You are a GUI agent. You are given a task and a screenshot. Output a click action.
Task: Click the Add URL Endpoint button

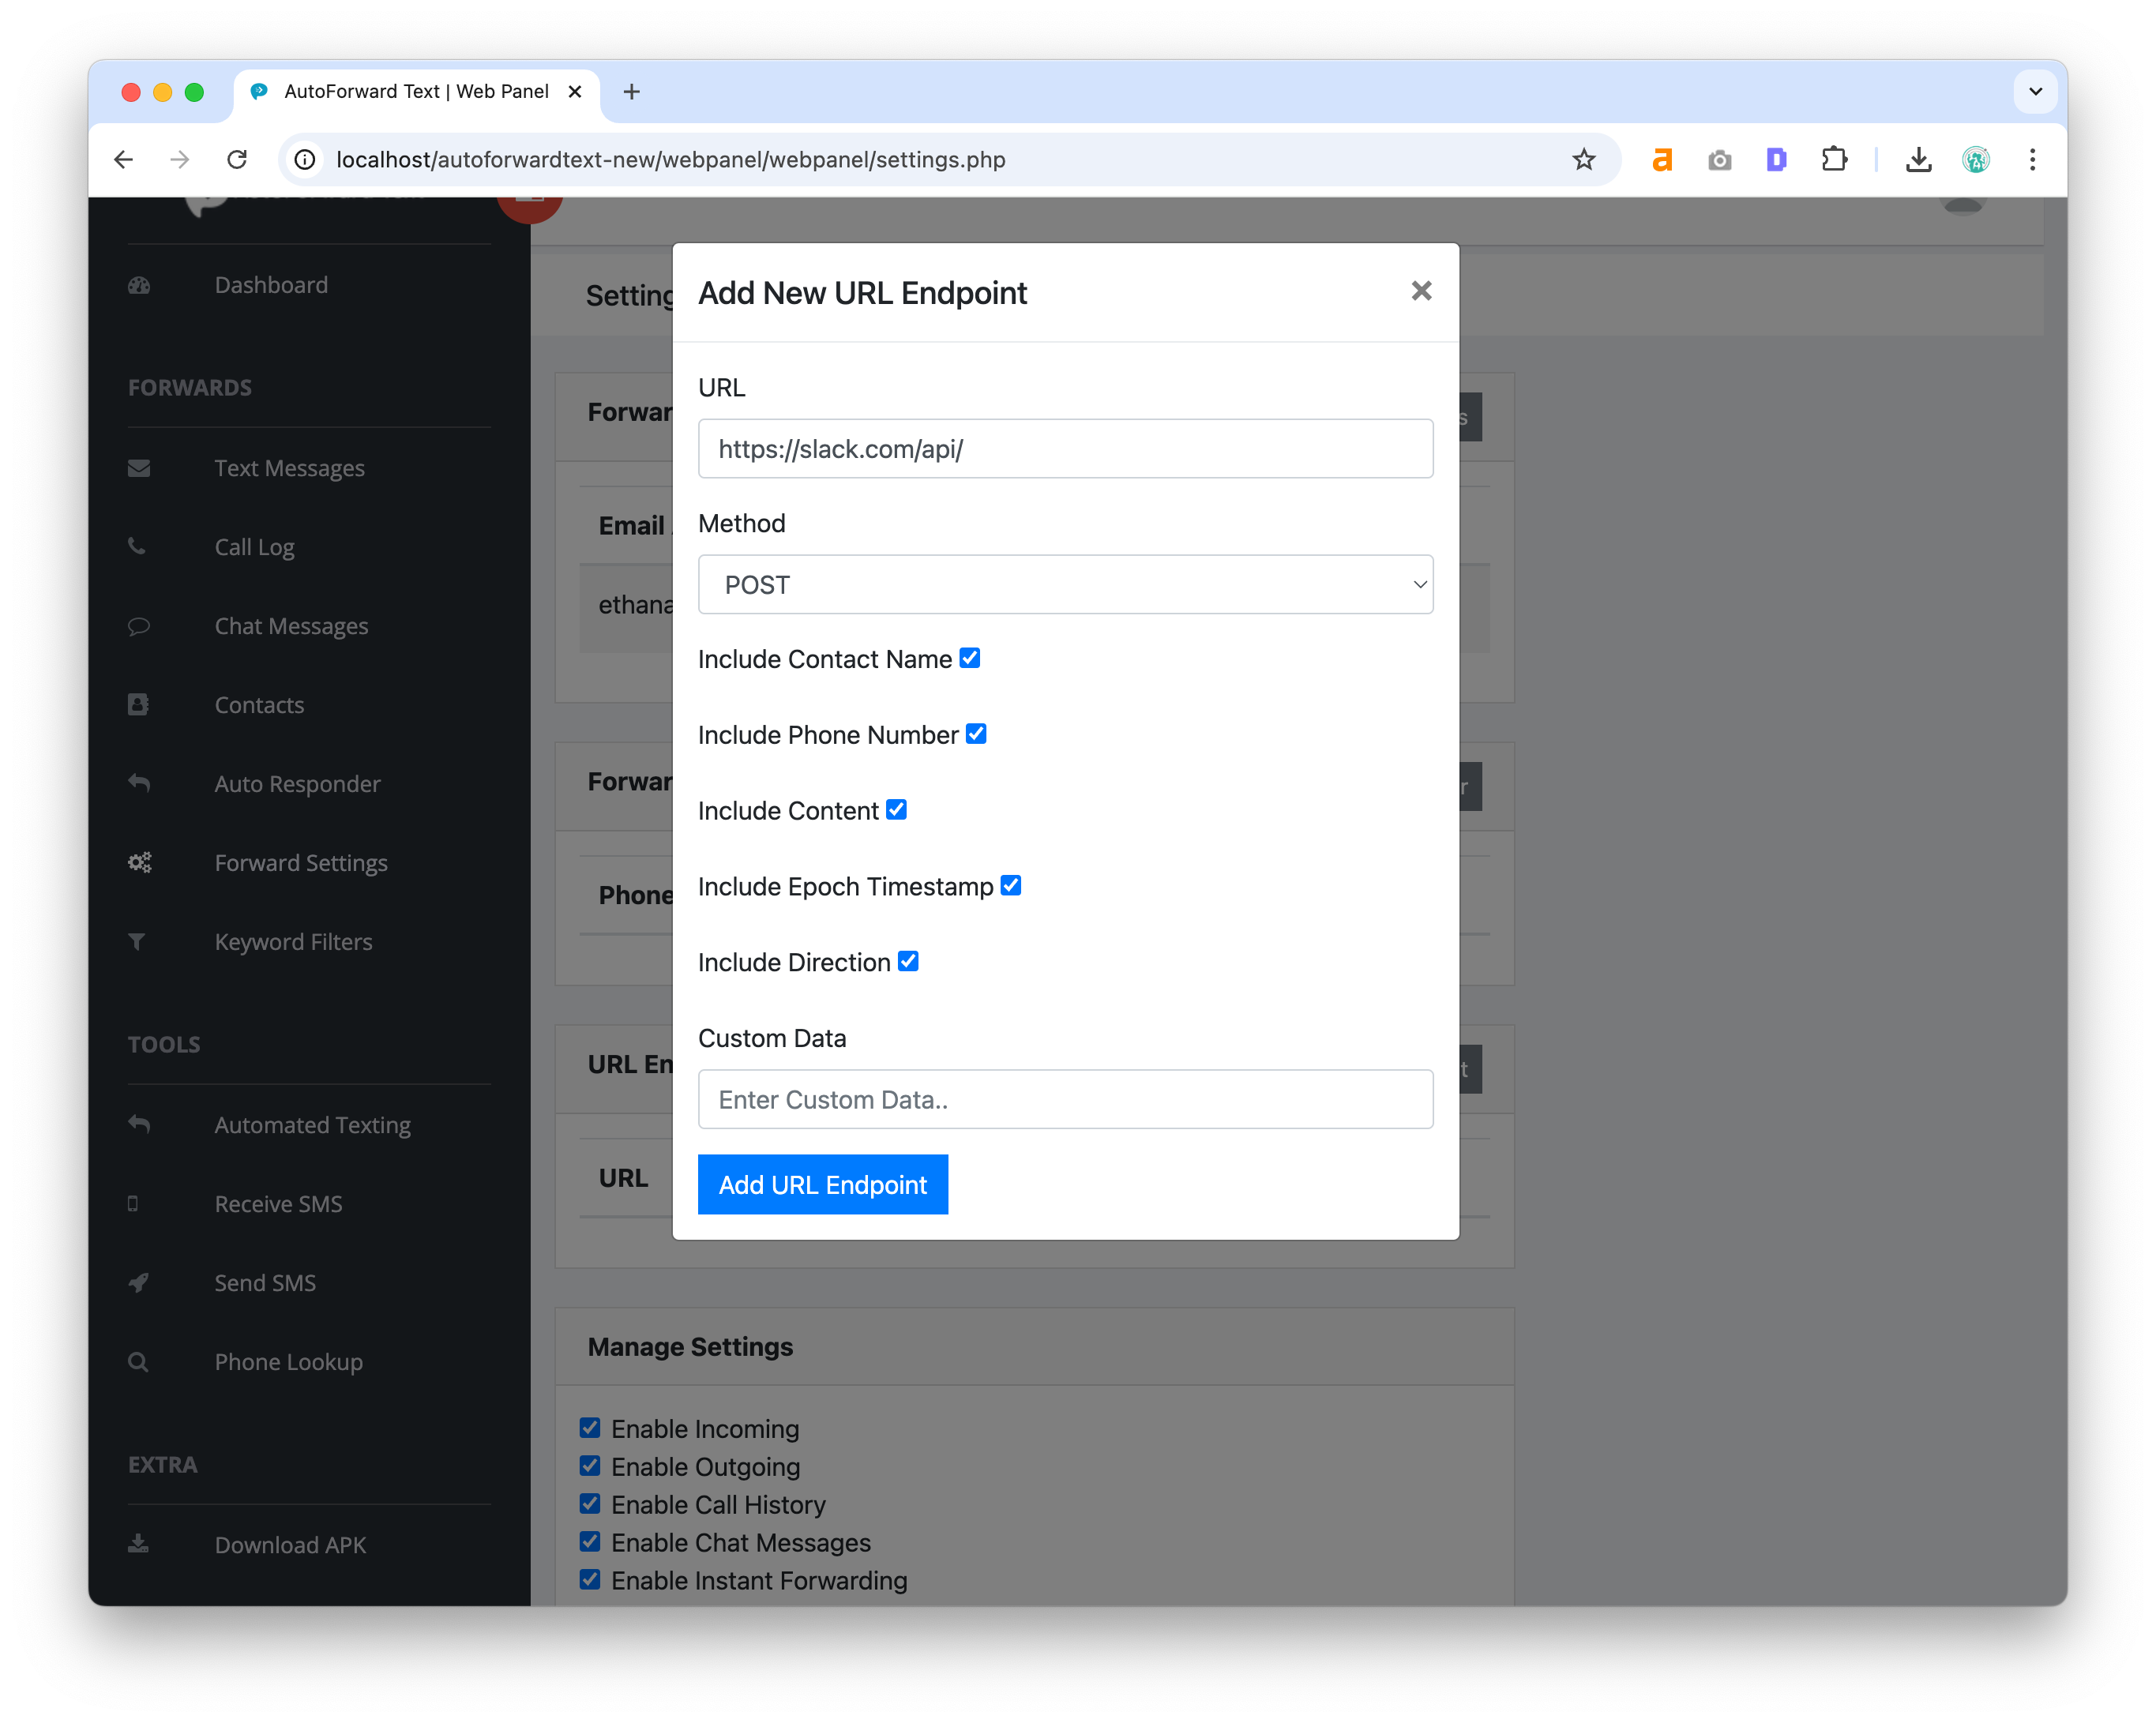pos(822,1185)
